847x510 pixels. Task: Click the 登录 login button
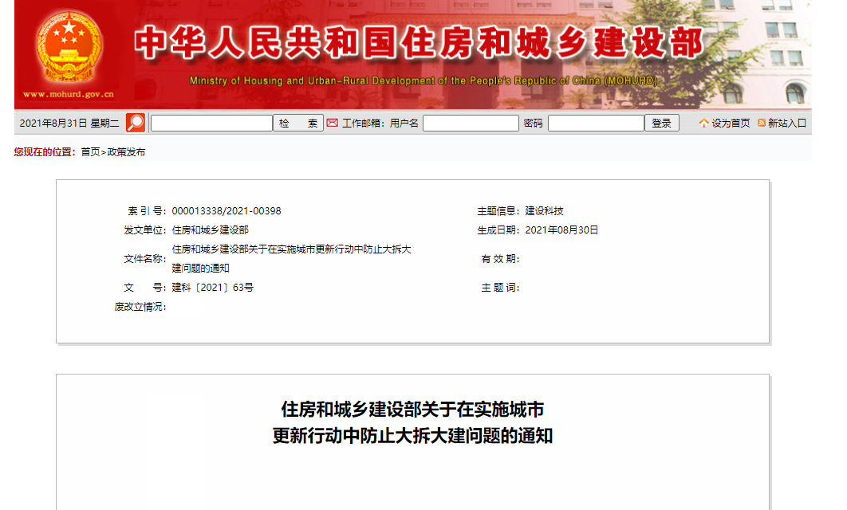click(662, 123)
